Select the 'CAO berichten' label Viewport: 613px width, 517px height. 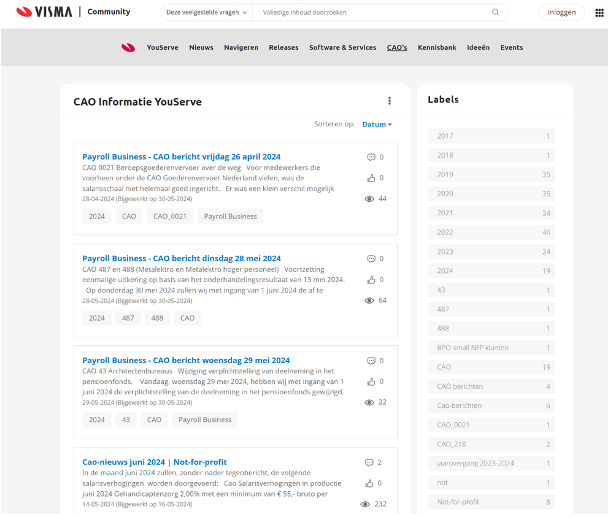click(x=492, y=386)
